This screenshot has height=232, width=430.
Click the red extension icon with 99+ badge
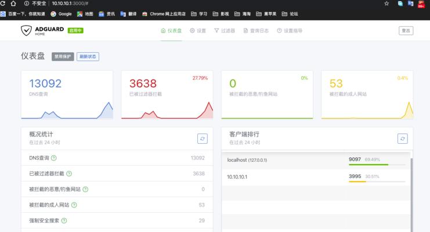421,4
